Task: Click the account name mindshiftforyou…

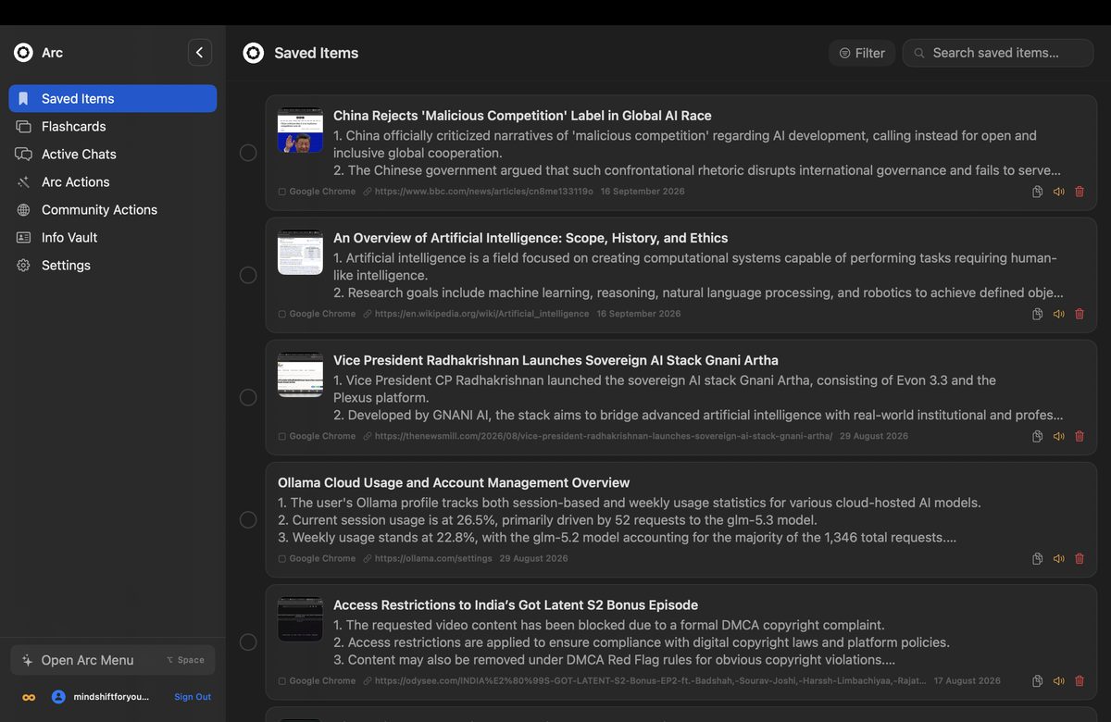Action: [x=111, y=697]
